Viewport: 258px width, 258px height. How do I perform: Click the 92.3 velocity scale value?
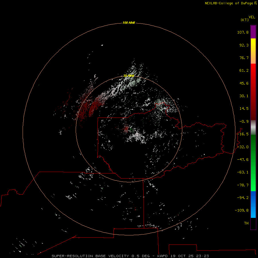coord(244,45)
